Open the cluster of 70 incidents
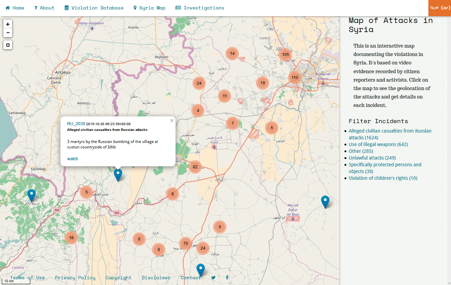This screenshot has height=285, width=451. coord(185,243)
